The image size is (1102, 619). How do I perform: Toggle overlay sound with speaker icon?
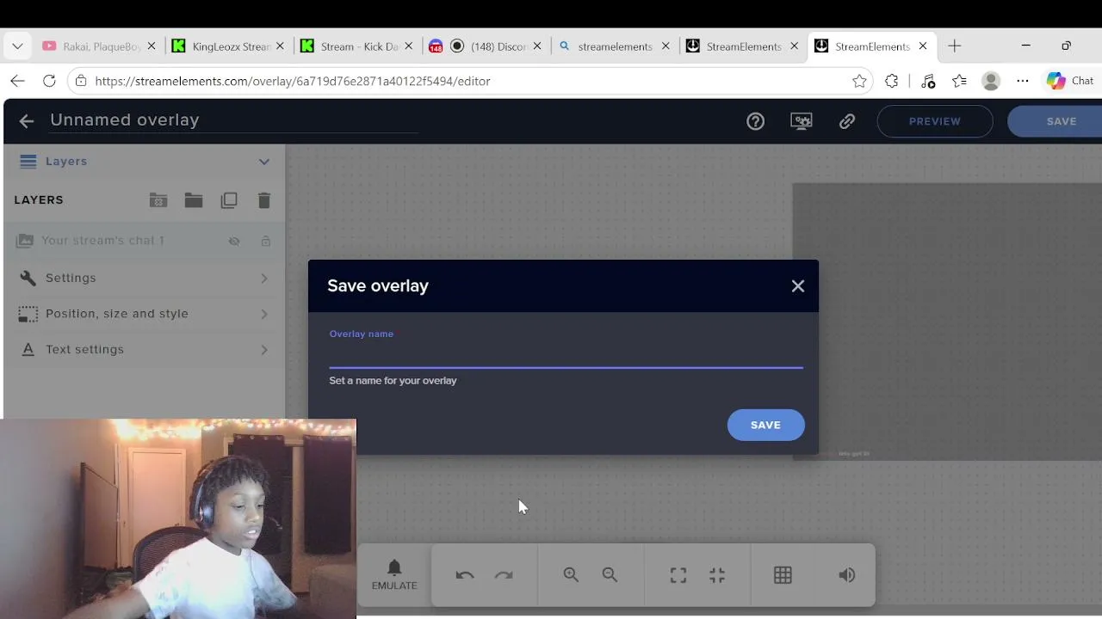pyautogui.click(x=847, y=575)
